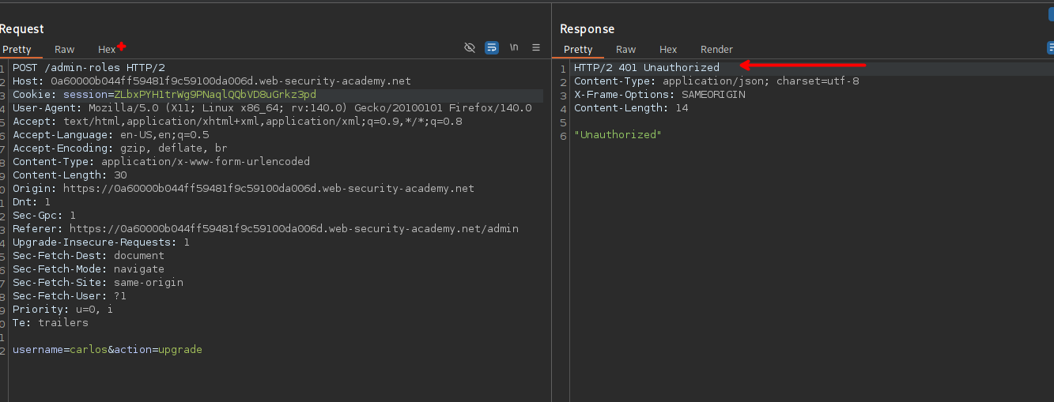Click the 401 Unauthorized status line

pos(646,68)
